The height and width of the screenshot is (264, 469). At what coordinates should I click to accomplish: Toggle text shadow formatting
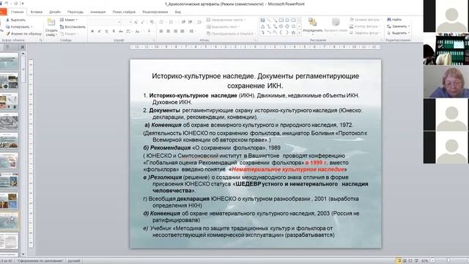(114, 31)
